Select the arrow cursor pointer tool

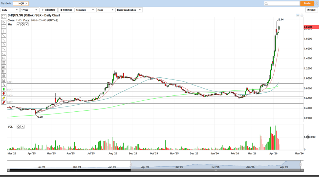click(4, 22)
